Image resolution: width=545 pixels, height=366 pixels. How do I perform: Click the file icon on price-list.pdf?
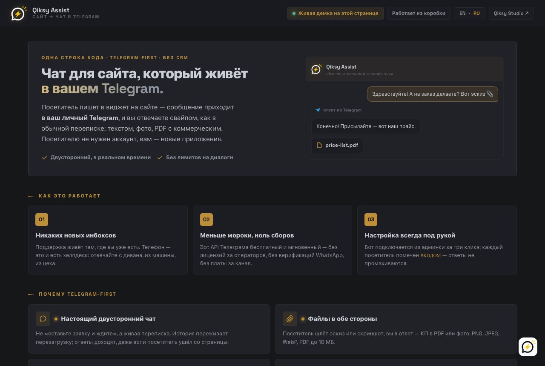[x=319, y=145]
